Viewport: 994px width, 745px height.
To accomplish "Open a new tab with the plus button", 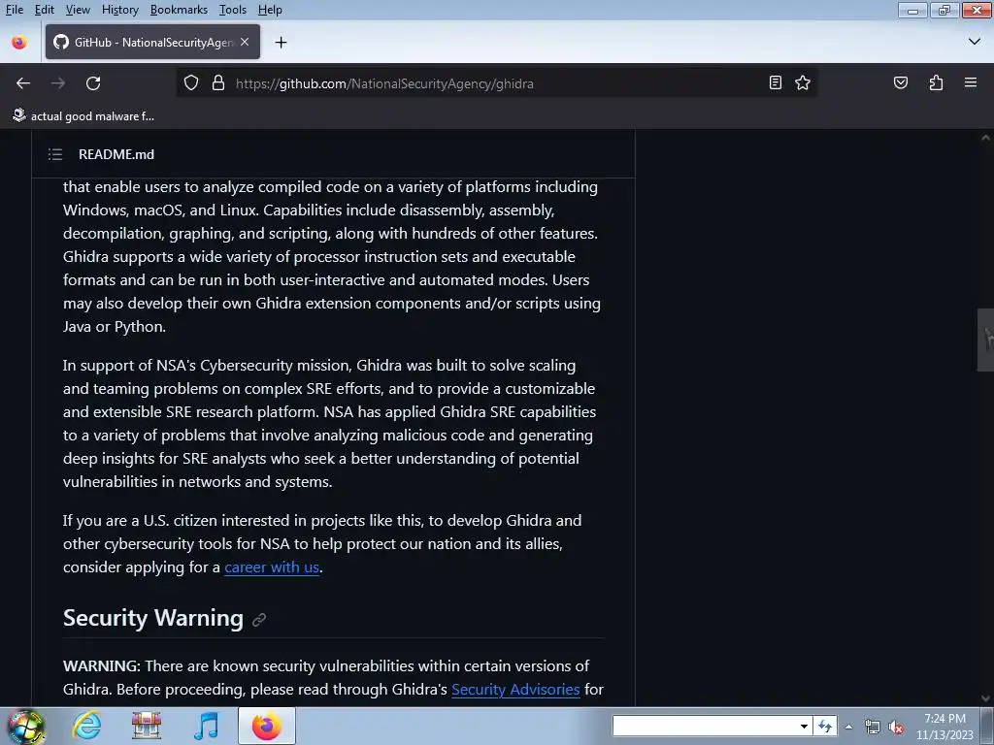I will (x=281, y=43).
